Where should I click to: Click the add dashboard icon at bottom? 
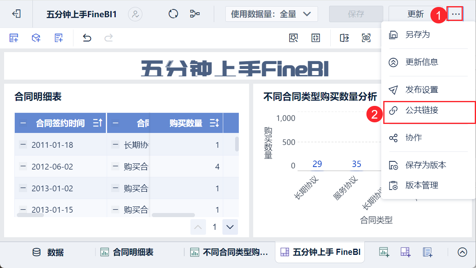[x=405, y=252]
